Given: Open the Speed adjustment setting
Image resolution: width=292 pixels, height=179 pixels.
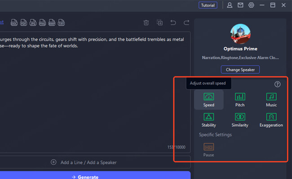Looking at the screenshot, I should 208,99.
